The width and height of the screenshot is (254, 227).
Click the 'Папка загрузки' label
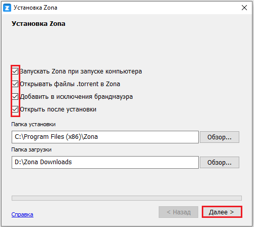[x=31, y=150]
